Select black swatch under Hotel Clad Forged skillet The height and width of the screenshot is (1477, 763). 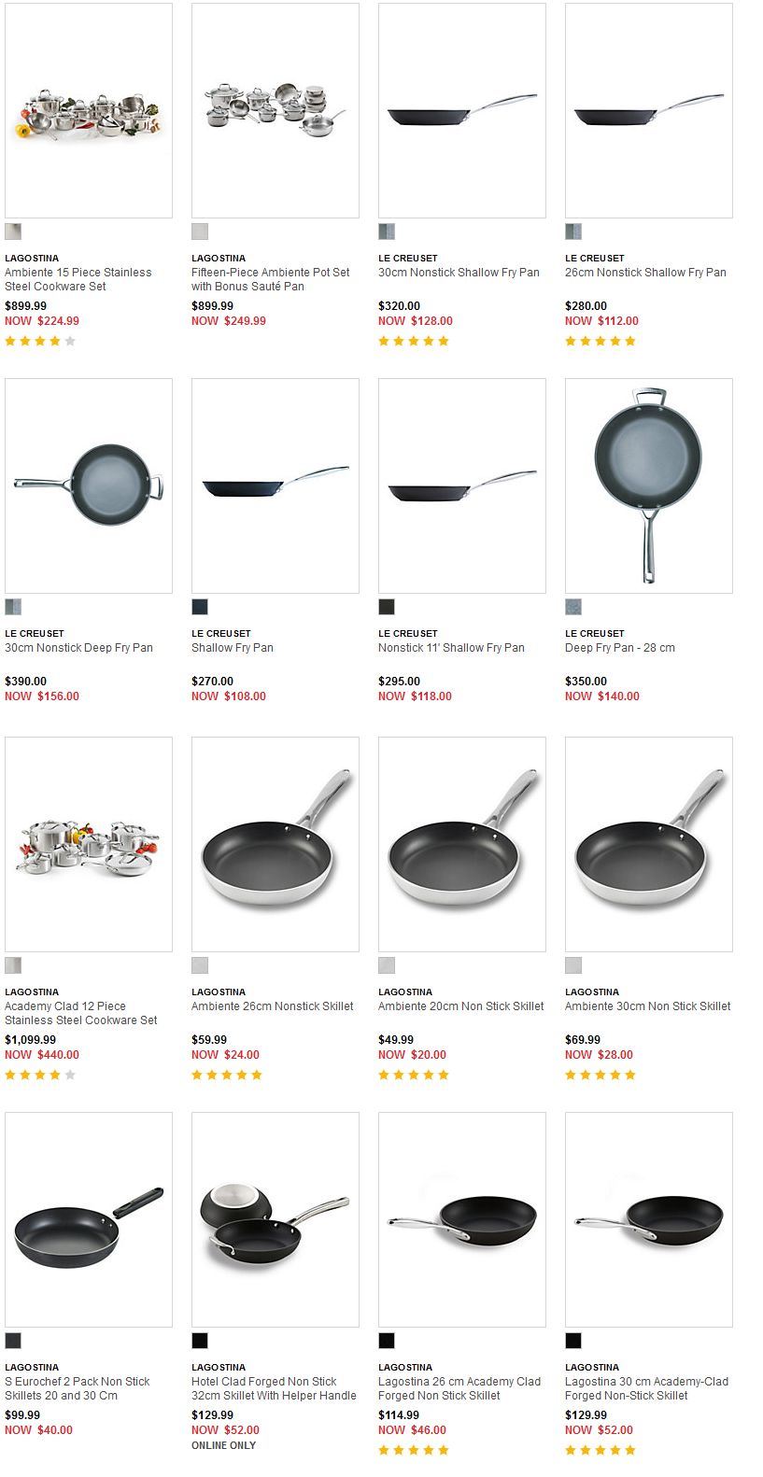[200, 1341]
